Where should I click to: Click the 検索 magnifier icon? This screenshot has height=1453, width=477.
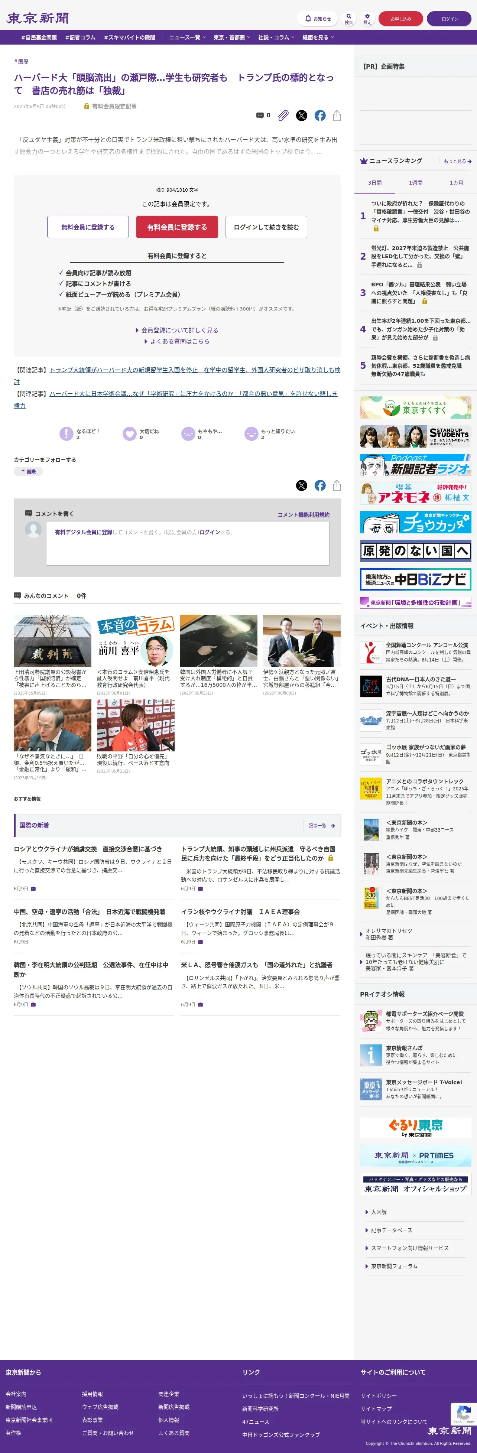point(349,19)
